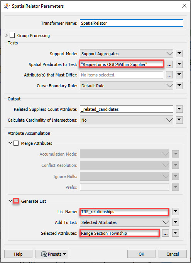Collapse the Generate List section
The width and height of the screenshot is (191, 263).
[x=10, y=201]
